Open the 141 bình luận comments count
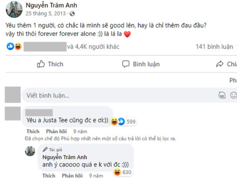 [x=214, y=47]
